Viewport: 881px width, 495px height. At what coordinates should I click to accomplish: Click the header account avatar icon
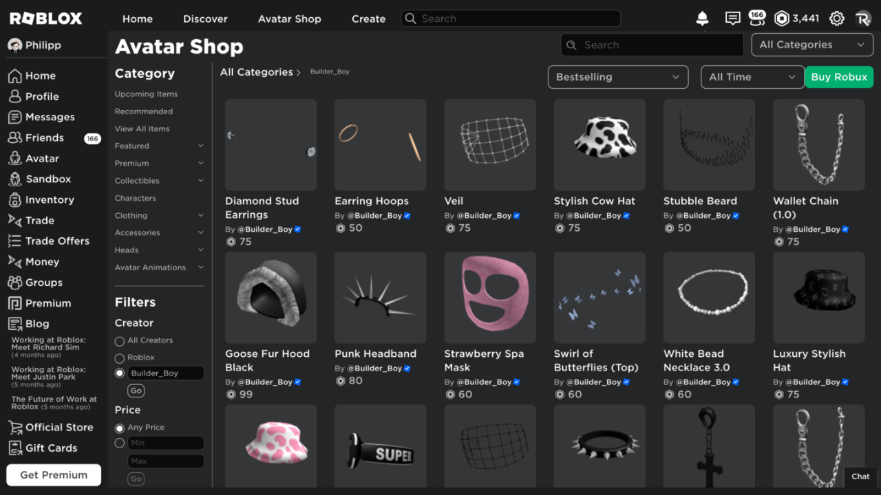(863, 19)
